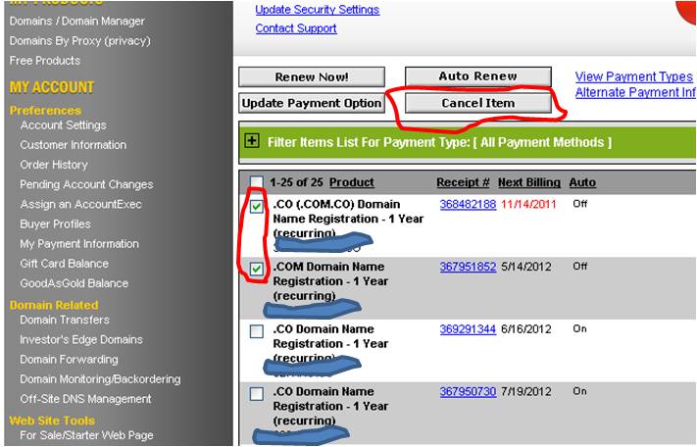Click the Cancel Item button
This screenshot has height=447, width=697.
coord(477,103)
